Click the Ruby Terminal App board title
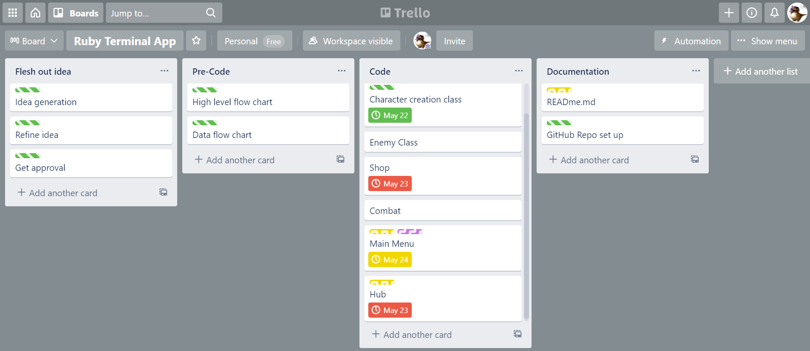Screen dimensions: 810x351 (125, 41)
